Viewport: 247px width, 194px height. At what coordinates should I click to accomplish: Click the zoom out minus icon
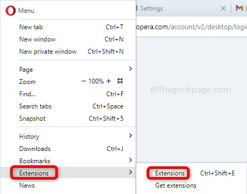click(x=83, y=81)
